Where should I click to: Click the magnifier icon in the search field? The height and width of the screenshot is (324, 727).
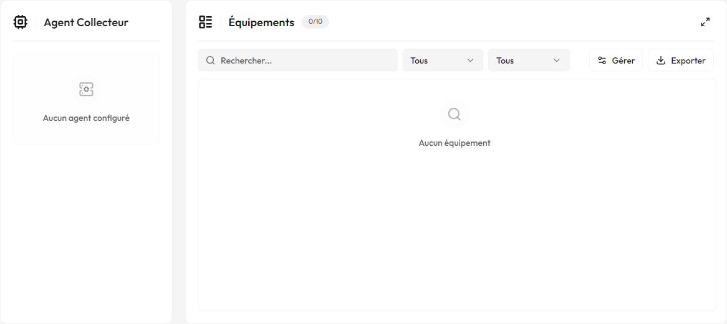[x=211, y=60]
